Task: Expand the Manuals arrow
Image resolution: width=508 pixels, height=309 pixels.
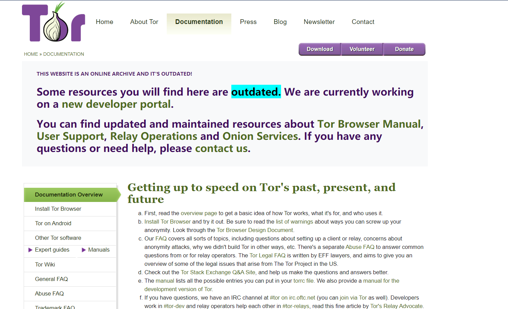Action: [x=84, y=250]
